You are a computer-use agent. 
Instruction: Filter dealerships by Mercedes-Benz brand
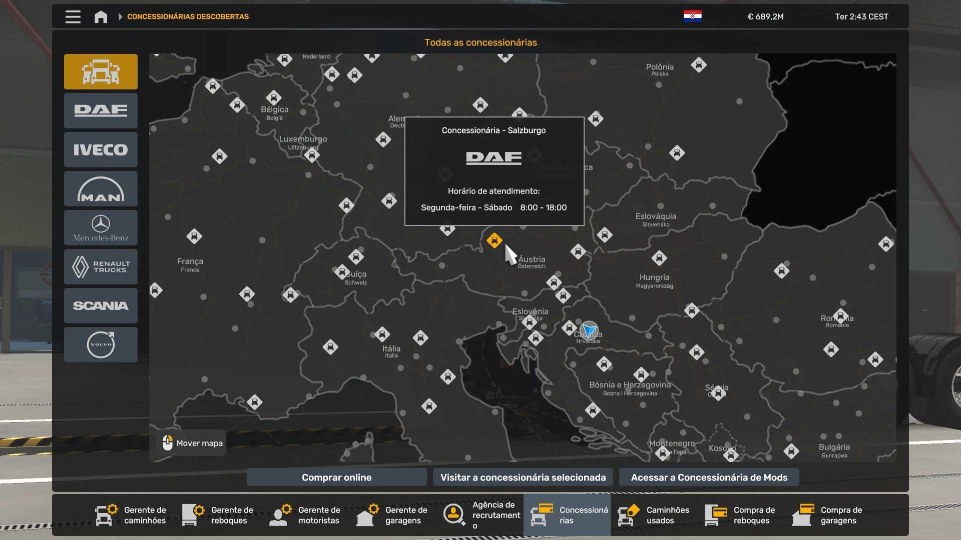point(101,227)
